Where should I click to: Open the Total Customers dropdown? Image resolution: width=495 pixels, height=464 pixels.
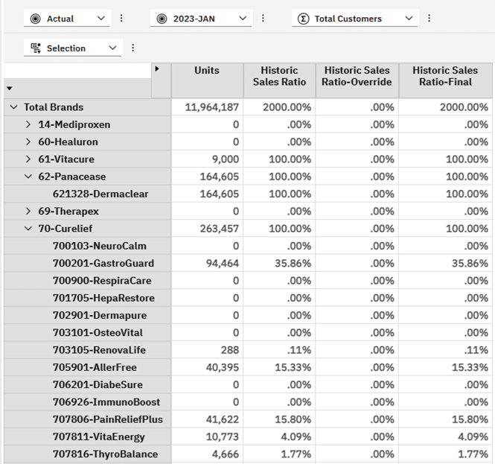click(355, 19)
